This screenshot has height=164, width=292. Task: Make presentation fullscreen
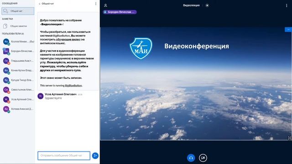[x=290, y=138]
